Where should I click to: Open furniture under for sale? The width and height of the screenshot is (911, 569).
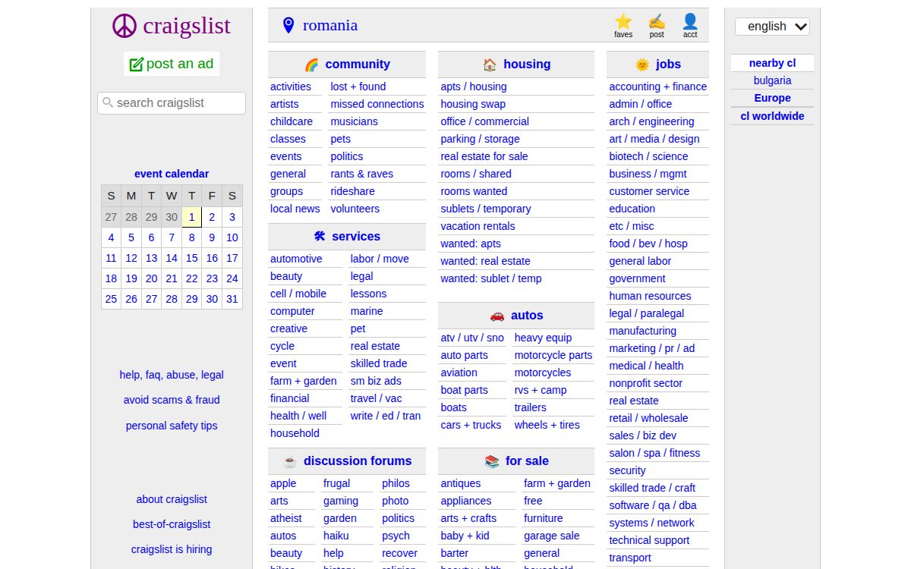point(544,518)
